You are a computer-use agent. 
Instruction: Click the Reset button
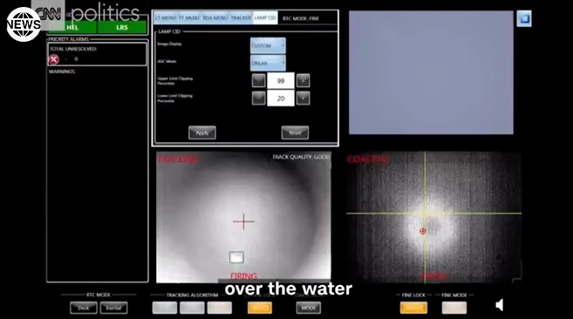[x=295, y=132]
